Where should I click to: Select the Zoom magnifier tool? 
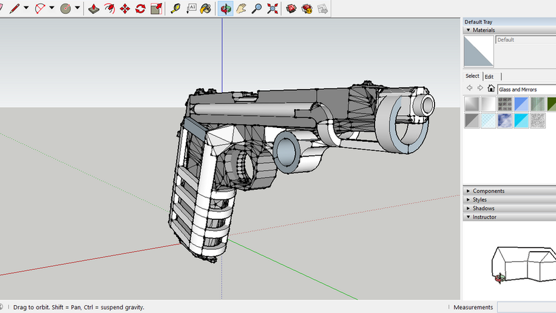(257, 8)
